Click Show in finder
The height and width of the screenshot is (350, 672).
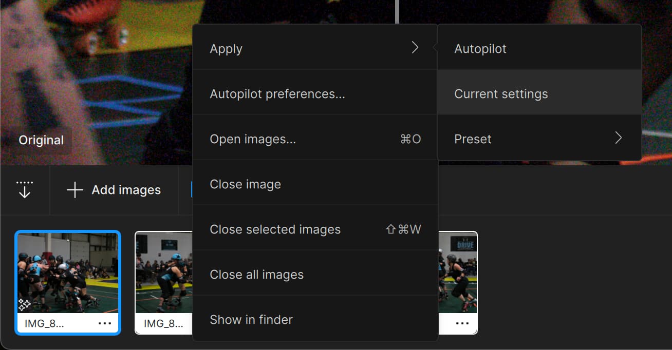click(x=251, y=319)
